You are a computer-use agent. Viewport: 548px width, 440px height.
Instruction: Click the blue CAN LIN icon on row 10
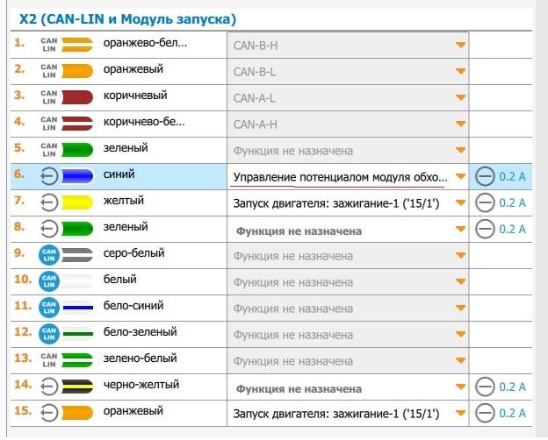pos(49,281)
